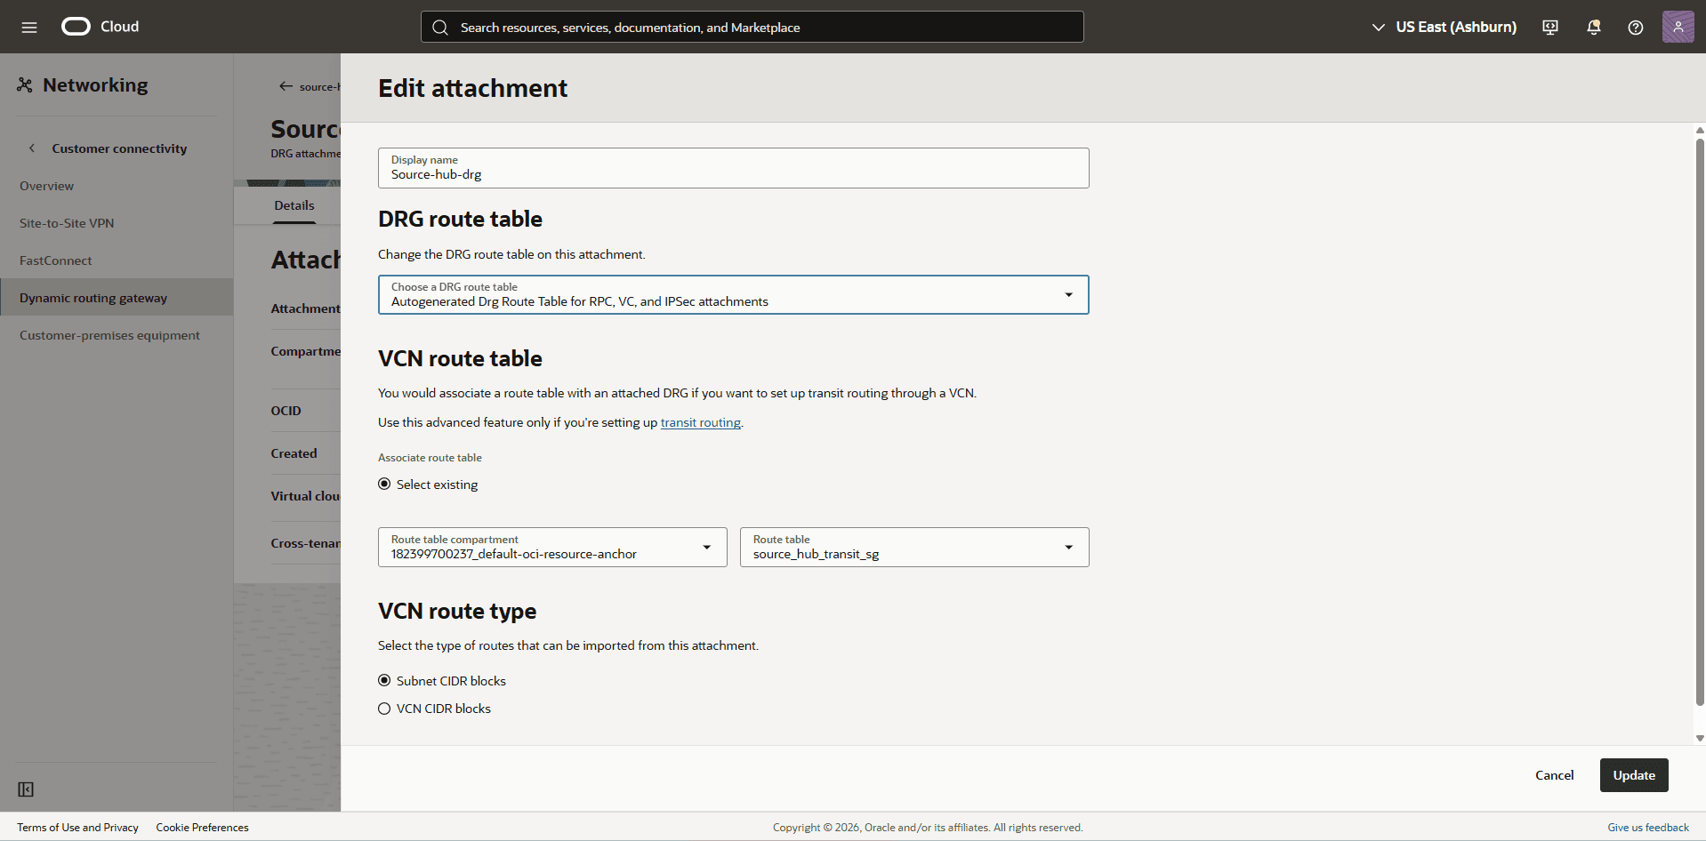Image resolution: width=1706 pixels, height=841 pixels.
Task: Click the Created label in background page
Action: 294,453
